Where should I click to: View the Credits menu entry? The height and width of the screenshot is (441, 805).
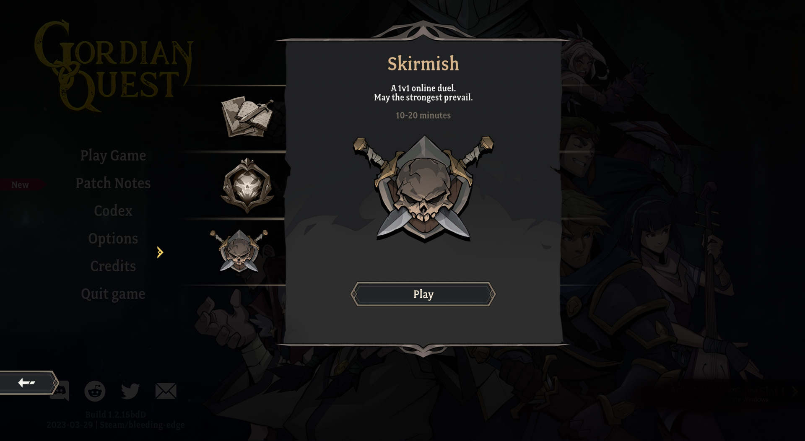click(x=113, y=266)
